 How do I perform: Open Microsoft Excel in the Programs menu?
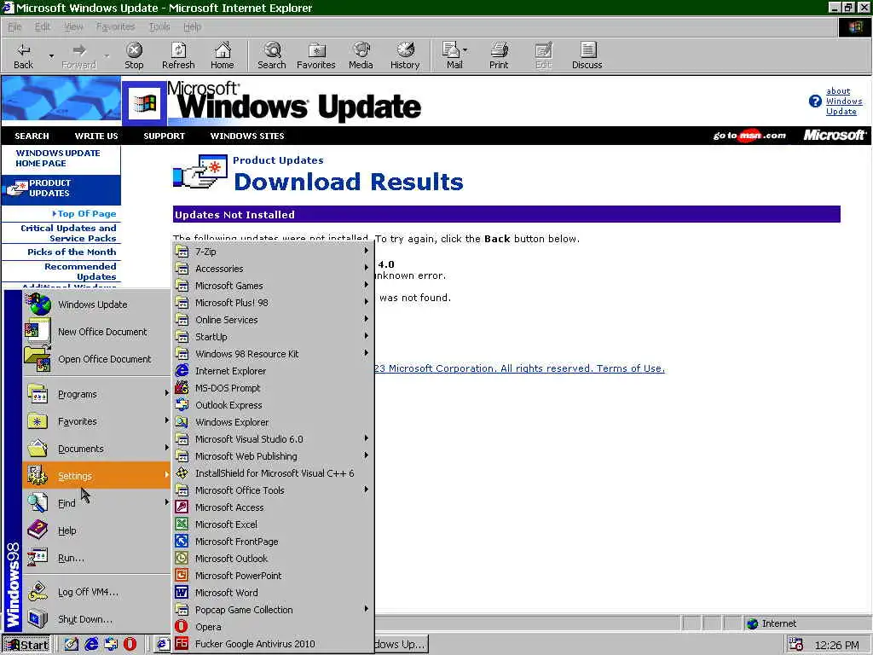273,525
